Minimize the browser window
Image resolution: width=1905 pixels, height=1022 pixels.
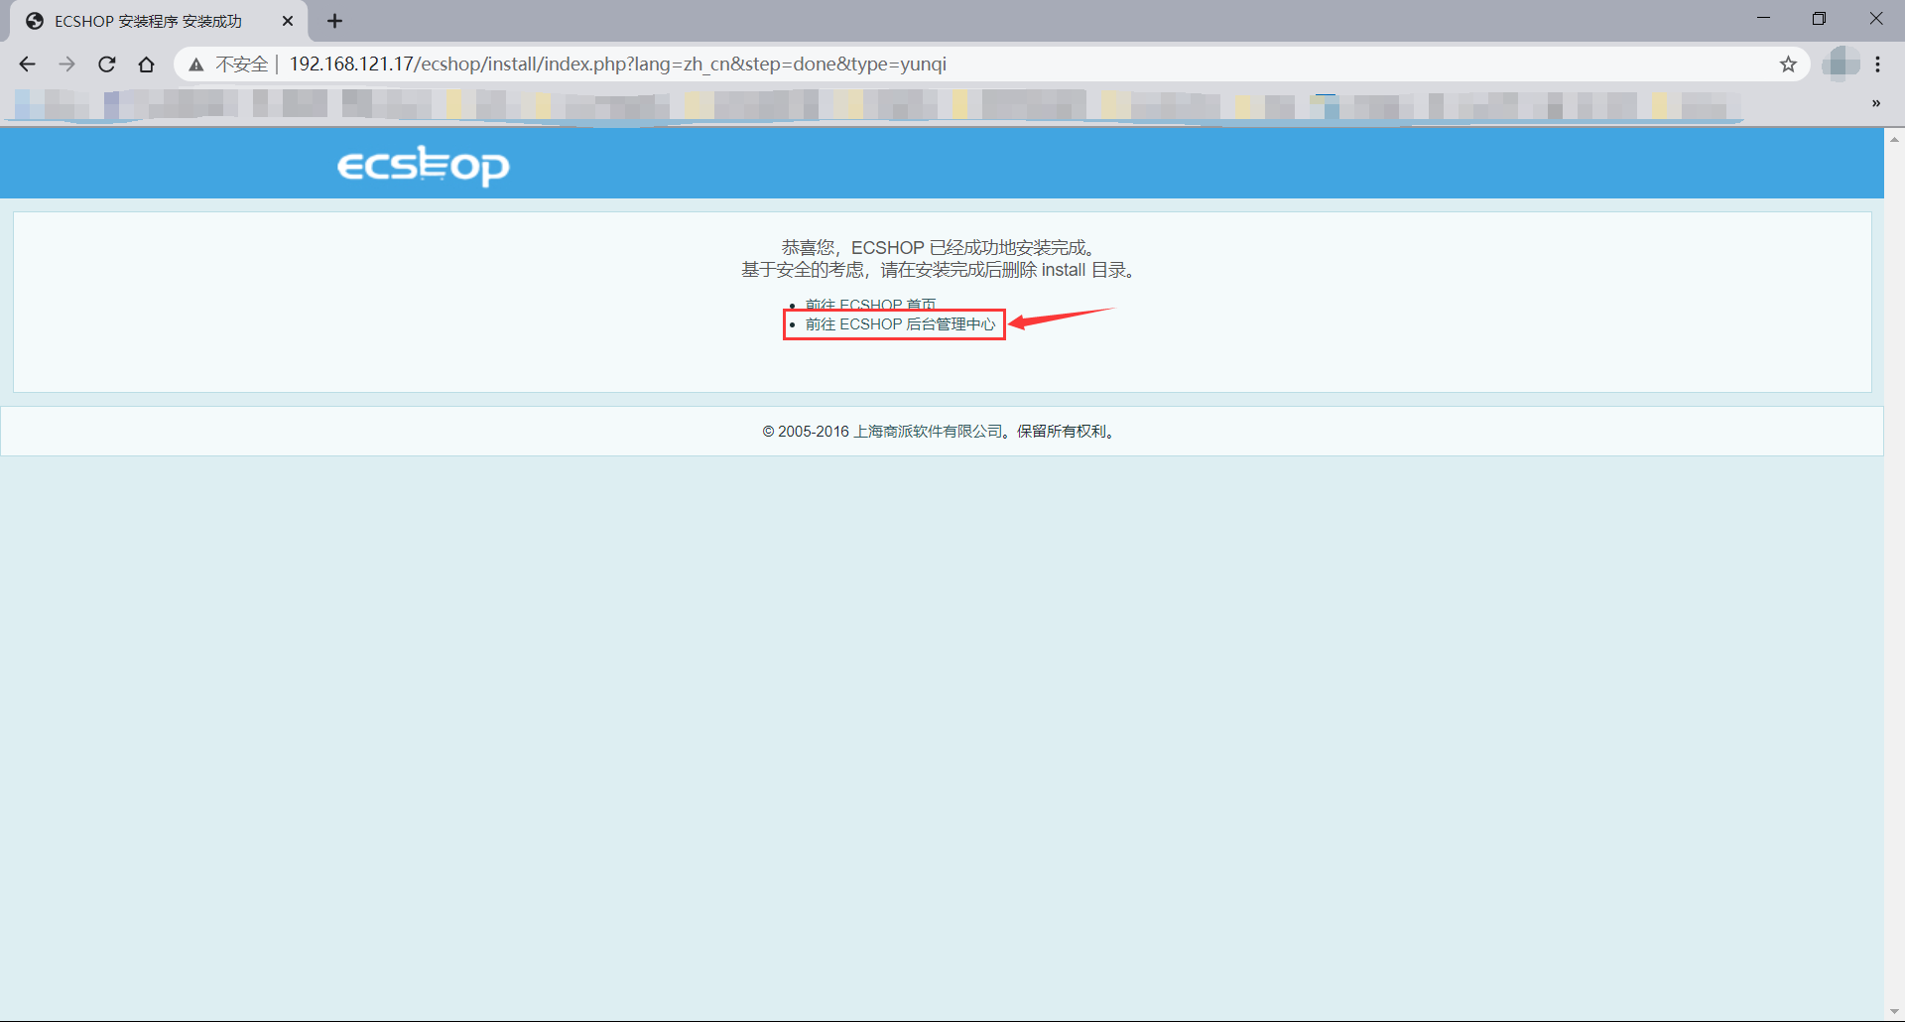[1763, 19]
